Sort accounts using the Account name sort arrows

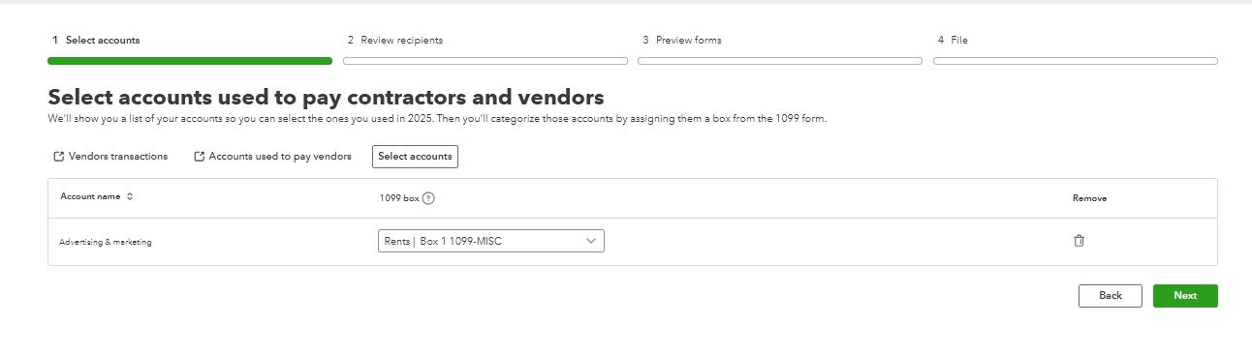tap(130, 196)
